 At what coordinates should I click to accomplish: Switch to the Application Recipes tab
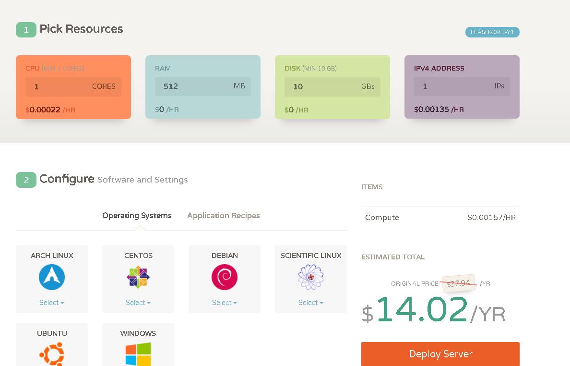[x=224, y=216]
